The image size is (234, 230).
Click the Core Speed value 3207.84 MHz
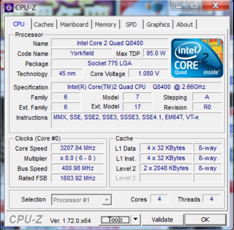click(x=78, y=148)
